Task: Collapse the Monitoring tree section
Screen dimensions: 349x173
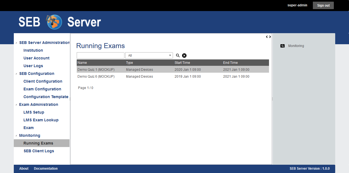Action: coord(16,136)
